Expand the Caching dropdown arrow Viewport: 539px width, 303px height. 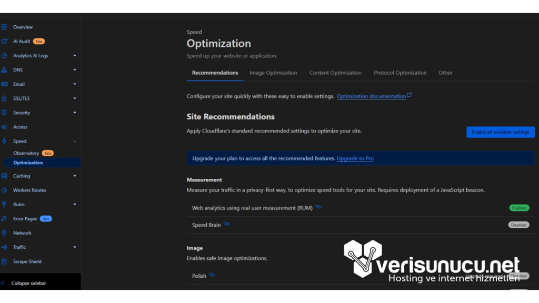pos(75,176)
